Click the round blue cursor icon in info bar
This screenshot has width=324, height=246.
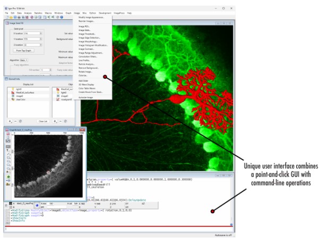(37, 204)
